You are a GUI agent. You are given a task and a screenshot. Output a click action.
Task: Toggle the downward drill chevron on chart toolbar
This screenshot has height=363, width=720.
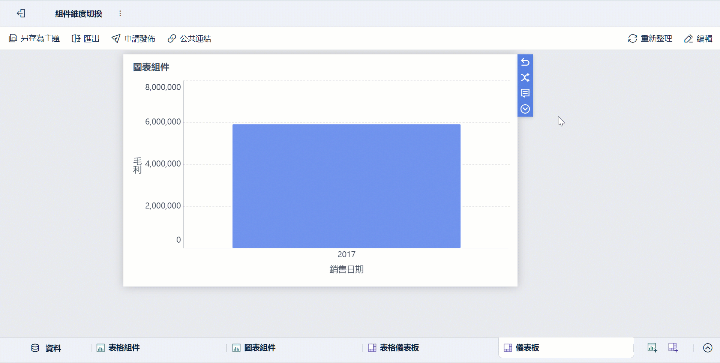pos(525,109)
